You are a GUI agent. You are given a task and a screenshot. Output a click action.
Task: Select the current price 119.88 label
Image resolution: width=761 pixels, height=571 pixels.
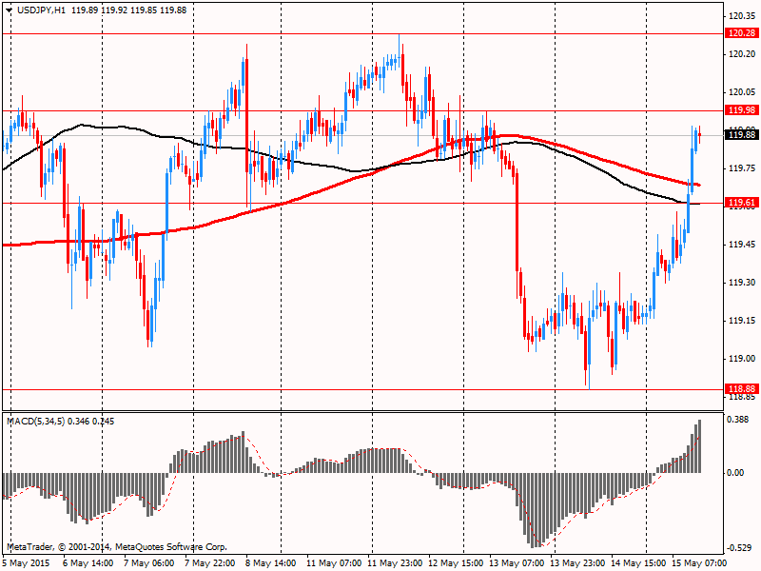tap(742, 134)
